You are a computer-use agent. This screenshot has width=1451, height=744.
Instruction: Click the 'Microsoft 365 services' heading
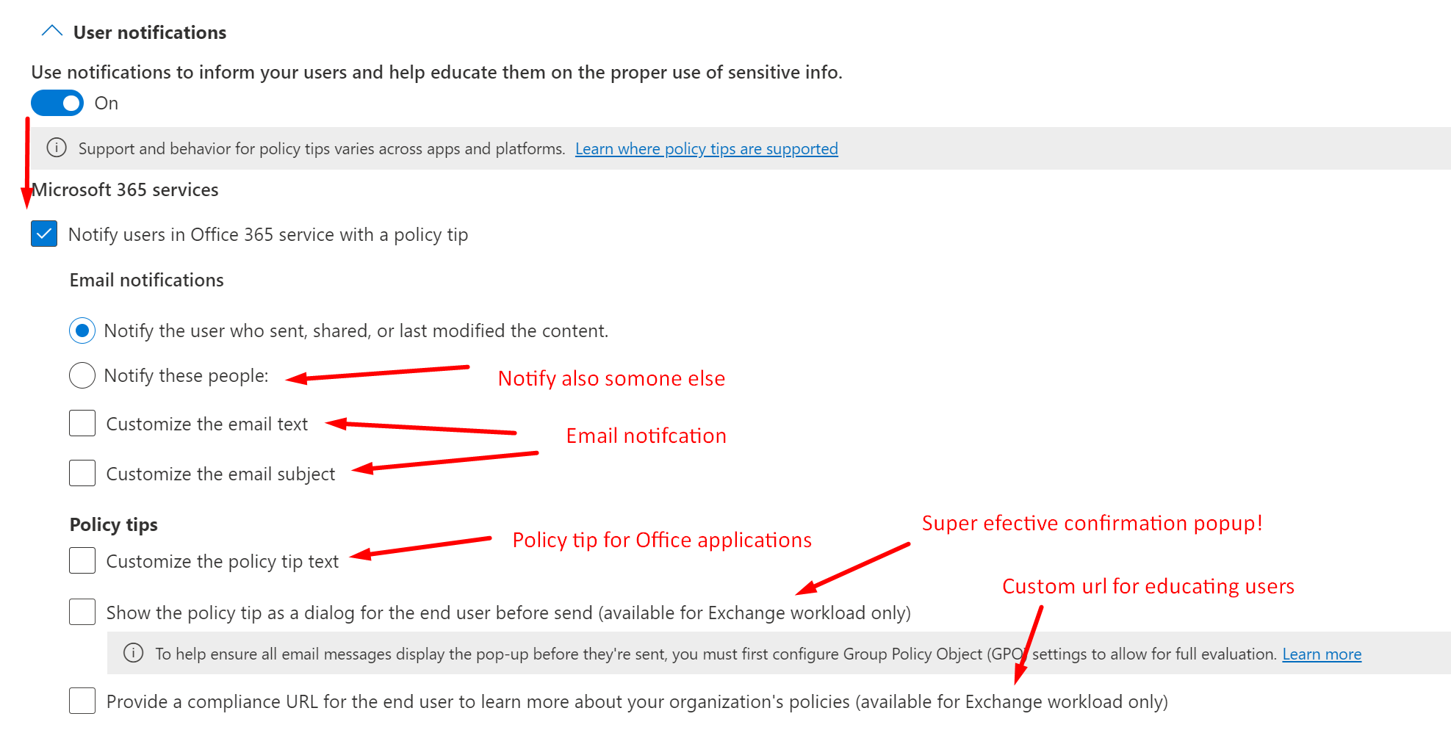click(126, 190)
